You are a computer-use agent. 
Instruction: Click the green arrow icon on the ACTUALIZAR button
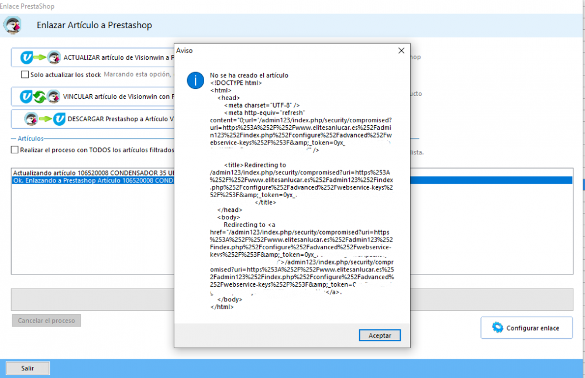pyautogui.click(x=40, y=57)
